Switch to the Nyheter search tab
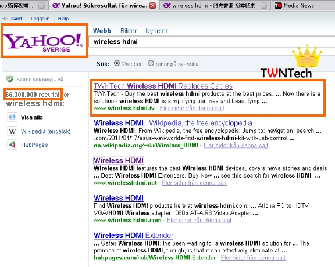Image resolution: width=335 pixels, height=267 pixels. [x=156, y=31]
